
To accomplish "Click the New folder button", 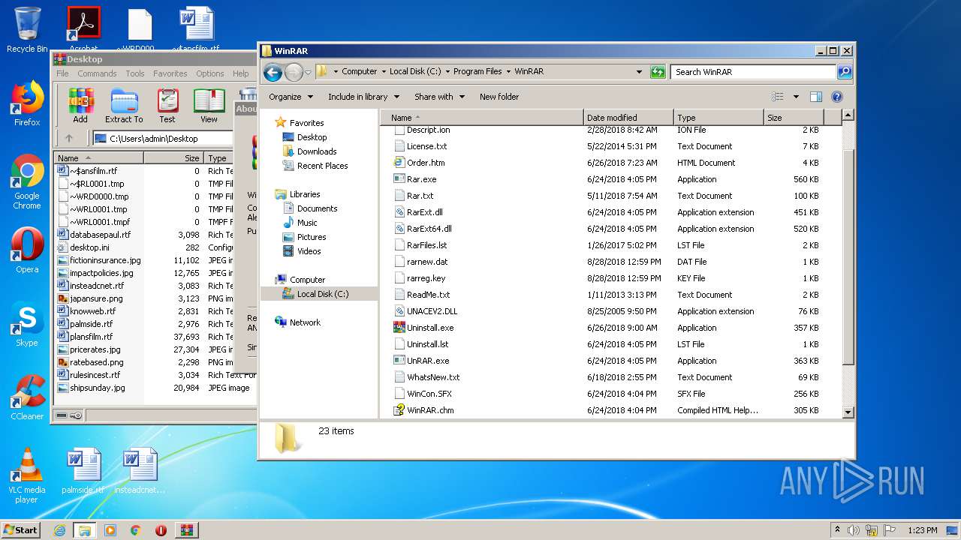I will 499,97.
